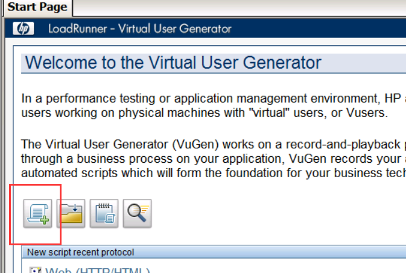Image resolution: width=406 pixels, height=273 pixels.
Task: Click the magnifying glass icon
Action: point(136,214)
